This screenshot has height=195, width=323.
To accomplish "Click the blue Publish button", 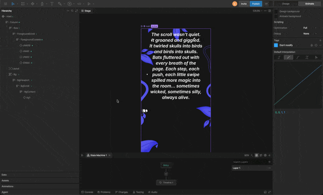I will tap(256, 4).
